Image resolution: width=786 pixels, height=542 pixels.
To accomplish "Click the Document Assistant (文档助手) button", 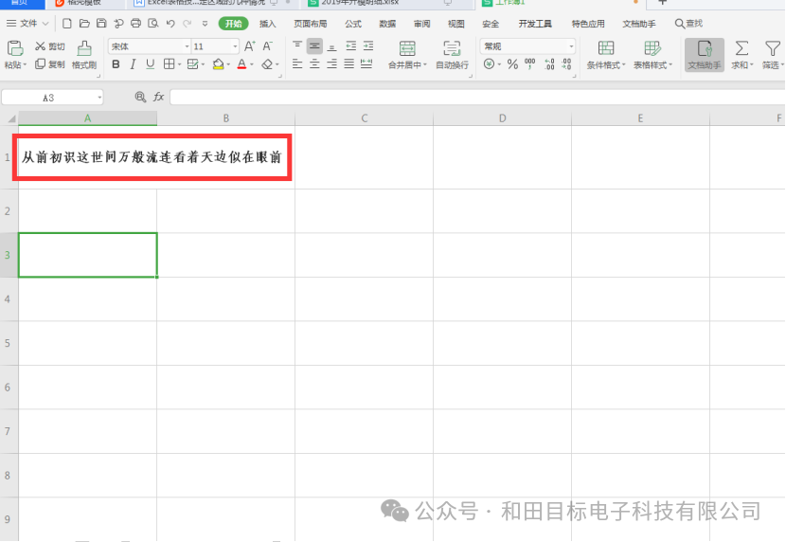I will pos(705,55).
